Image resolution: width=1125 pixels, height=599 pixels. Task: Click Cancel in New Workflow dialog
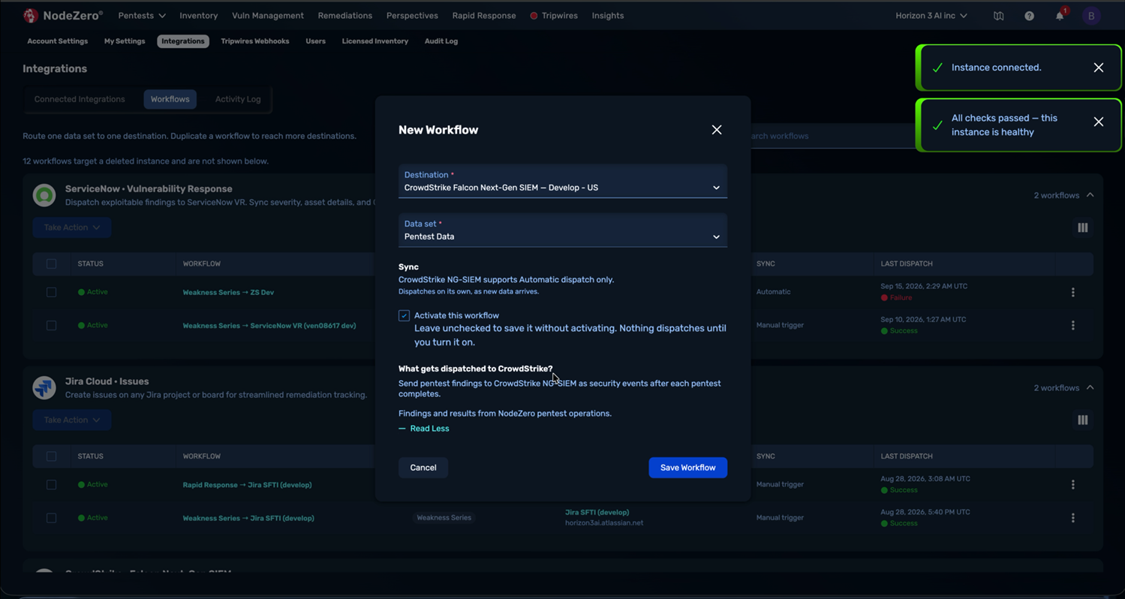click(423, 468)
